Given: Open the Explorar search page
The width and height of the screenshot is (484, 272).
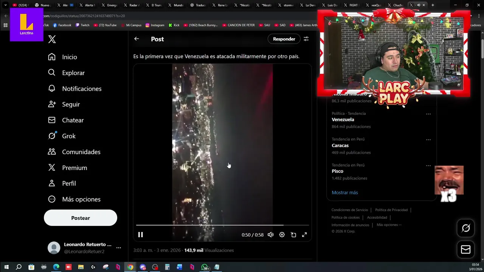Looking at the screenshot, I should point(66,73).
